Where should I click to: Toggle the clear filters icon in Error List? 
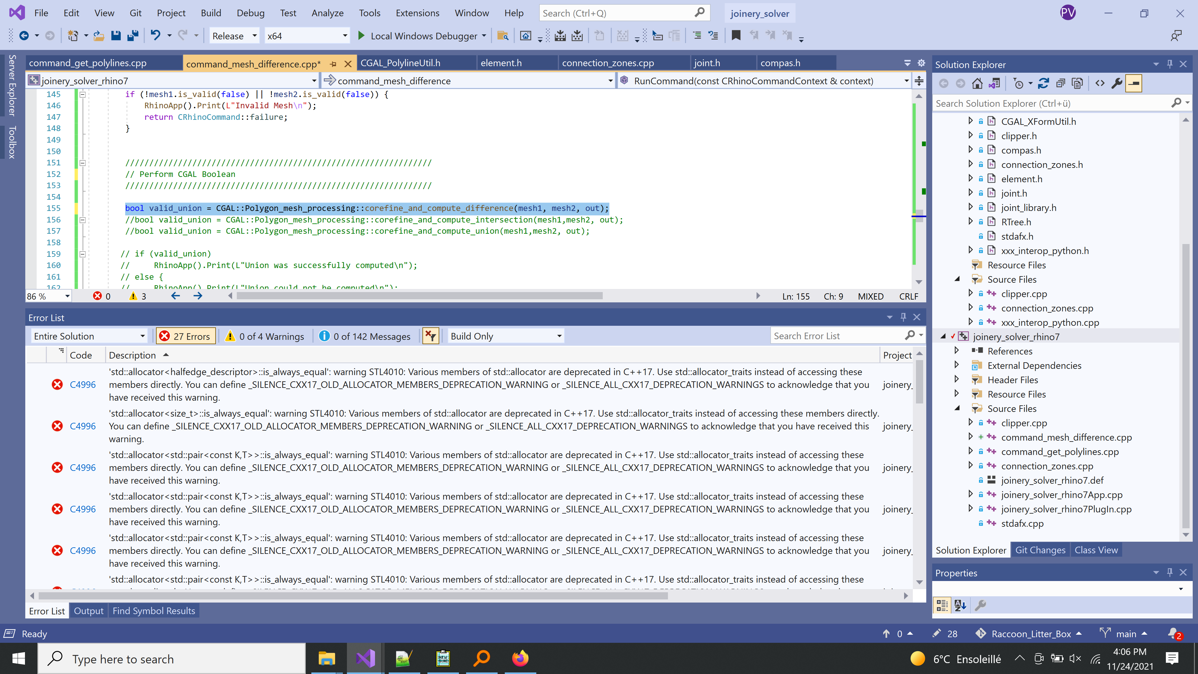pyautogui.click(x=431, y=336)
